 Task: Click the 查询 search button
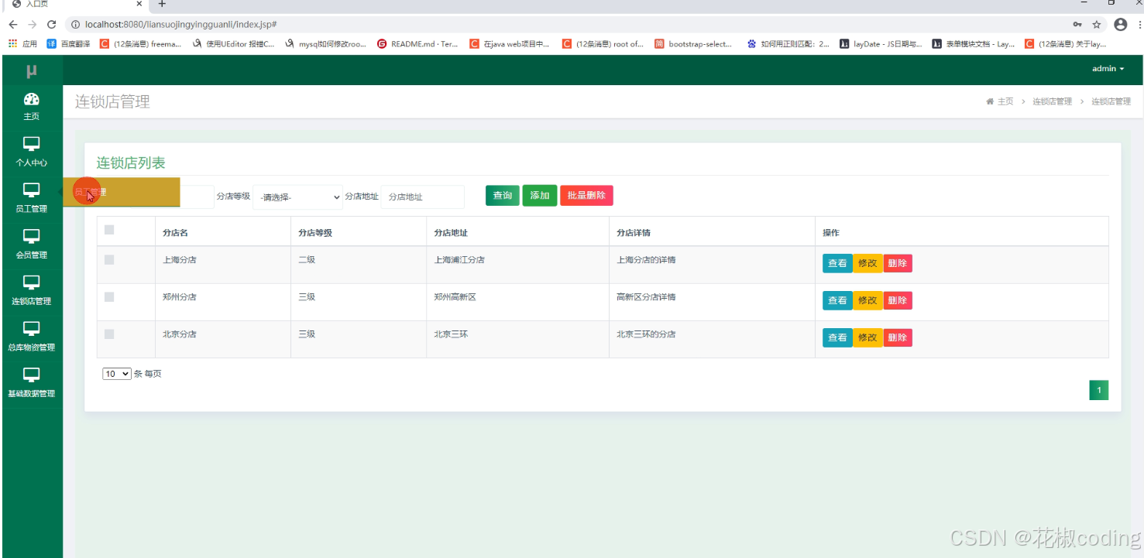pos(503,196)
